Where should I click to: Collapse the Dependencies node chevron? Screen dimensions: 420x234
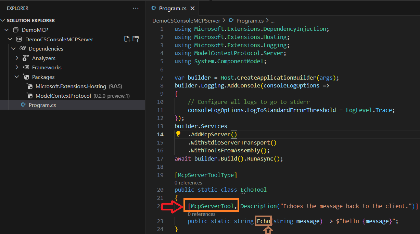(13, 49)
